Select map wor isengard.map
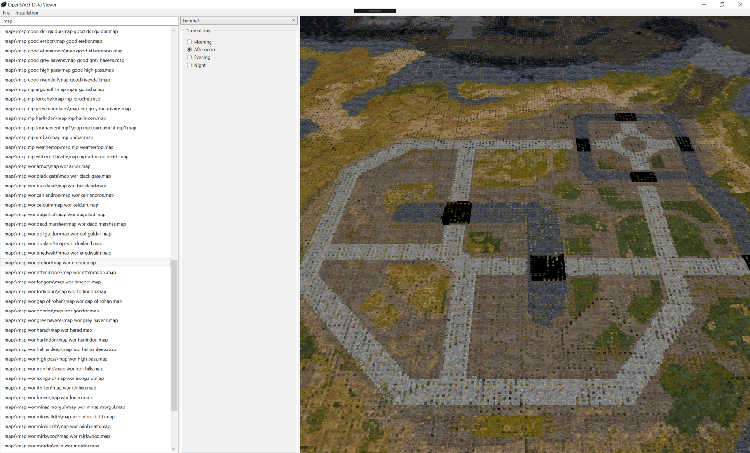The height and width of the screenshot is (453, 750). click(85, 379)
